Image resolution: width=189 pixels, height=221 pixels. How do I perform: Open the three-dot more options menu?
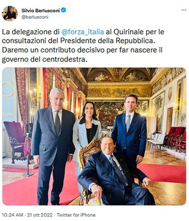point(183,10)
